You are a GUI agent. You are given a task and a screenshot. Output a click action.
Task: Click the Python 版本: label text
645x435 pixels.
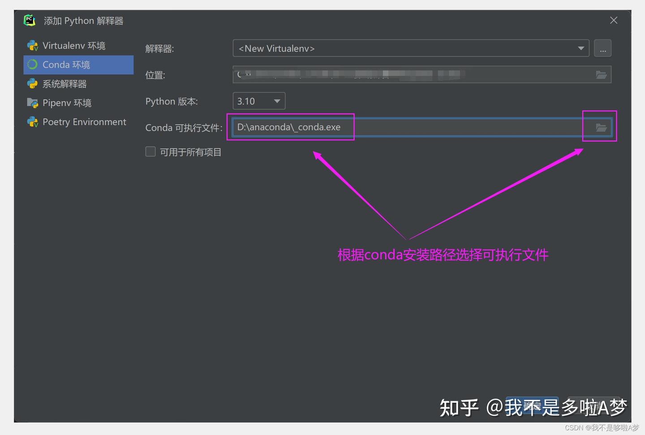tap(172, 102)
